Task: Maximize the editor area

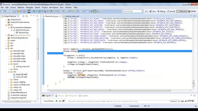Action: pyautogui.click(x=194, y=16)
